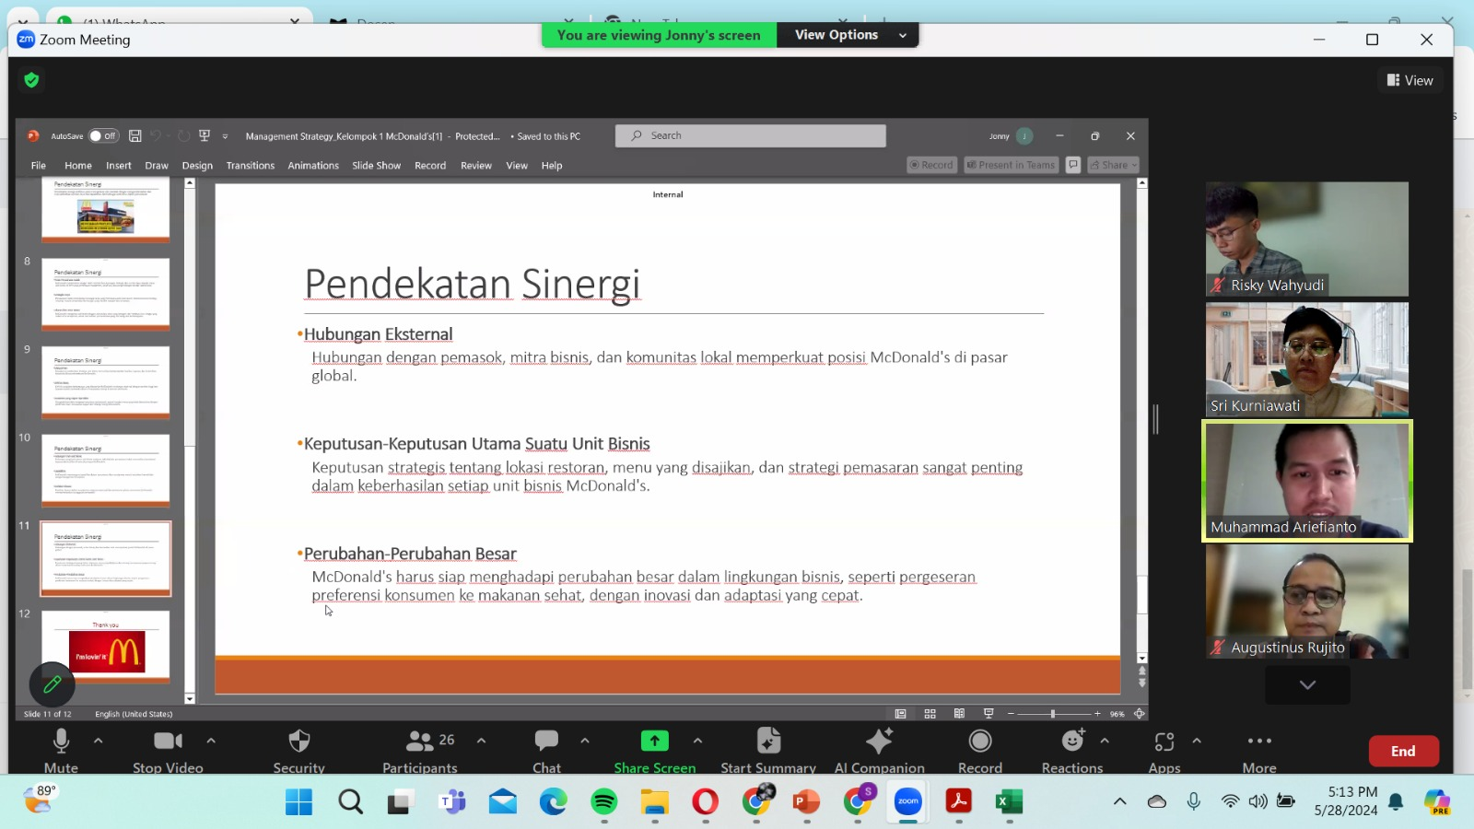Screen dimensions: 1474x829
Task: Expand the Participants options arrow
Action: pos(481,741)
